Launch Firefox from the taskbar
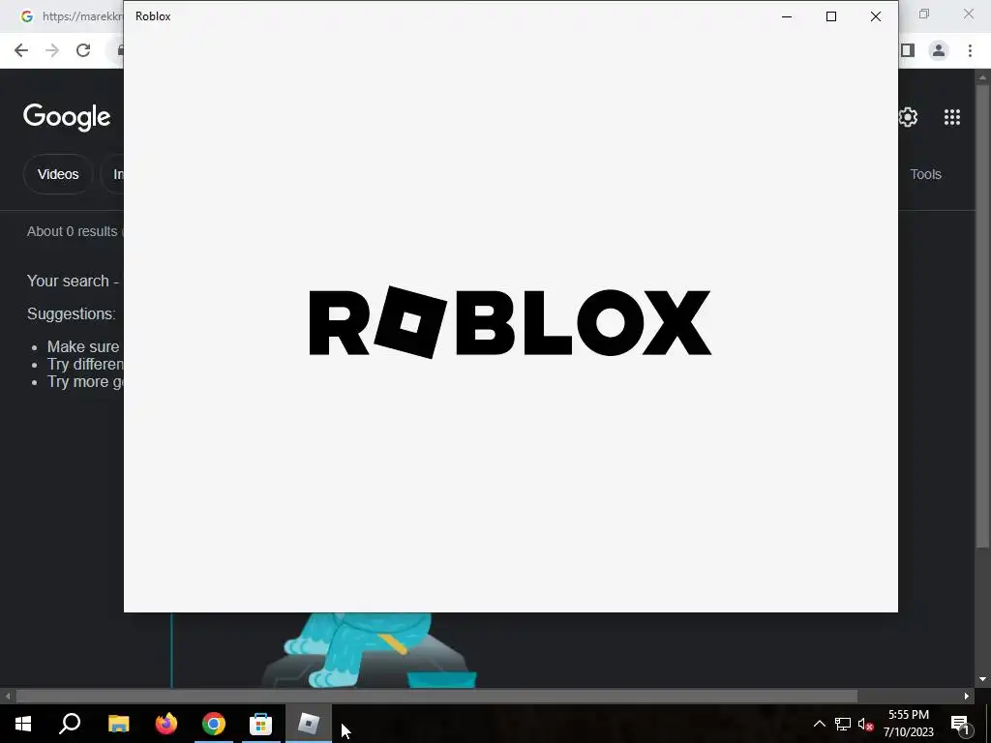The width and height of the screenshot is (991, 743). [166, 724]
